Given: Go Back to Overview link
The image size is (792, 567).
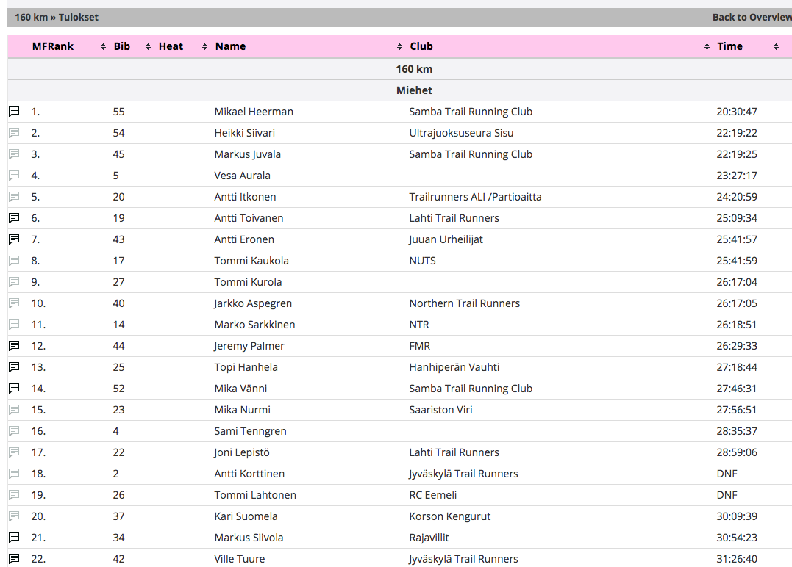Looking at the screenshot, I should [752, 17].
